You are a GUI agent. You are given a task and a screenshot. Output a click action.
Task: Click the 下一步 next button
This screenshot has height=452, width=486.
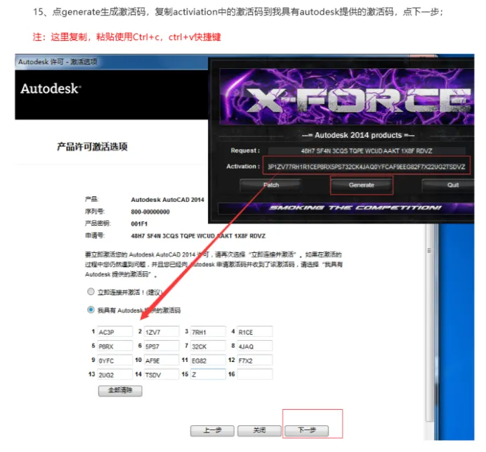306,431
